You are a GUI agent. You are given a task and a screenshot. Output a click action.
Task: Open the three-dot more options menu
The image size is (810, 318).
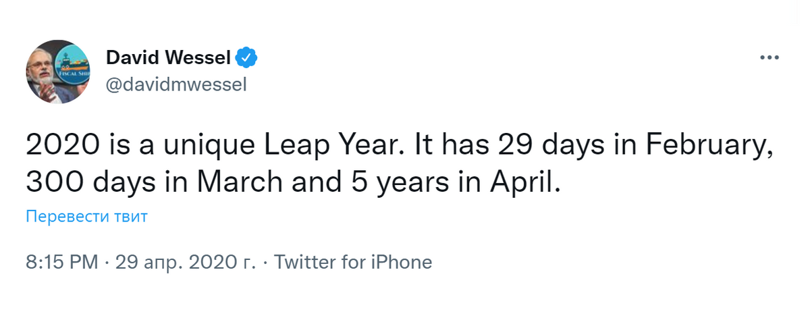[x=769, y=59]
